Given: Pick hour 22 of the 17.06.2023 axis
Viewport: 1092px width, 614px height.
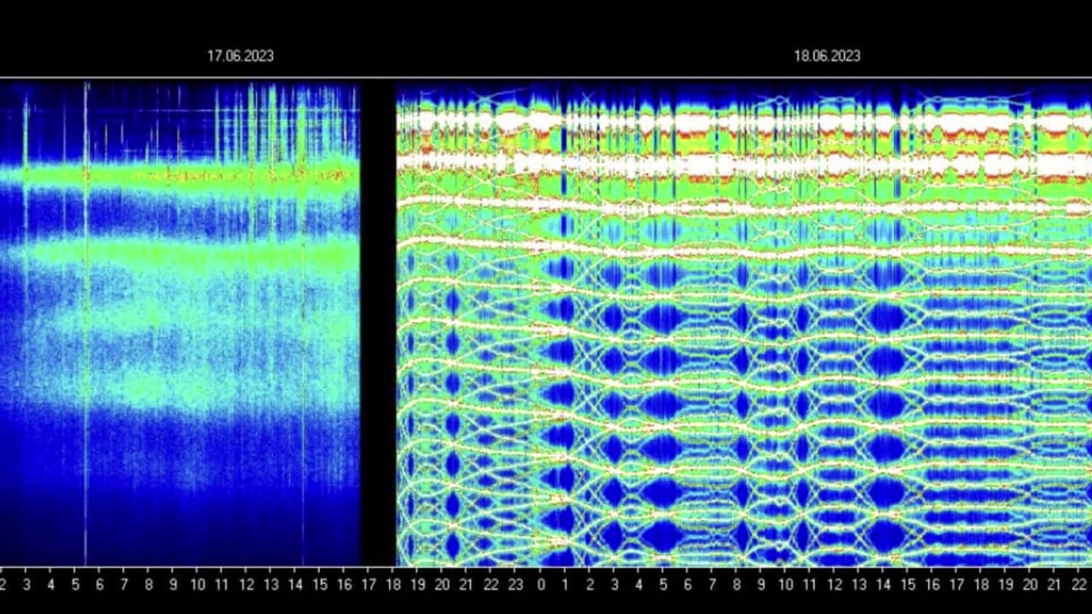Looking at the screenshot, I should [x=491, y=585].
